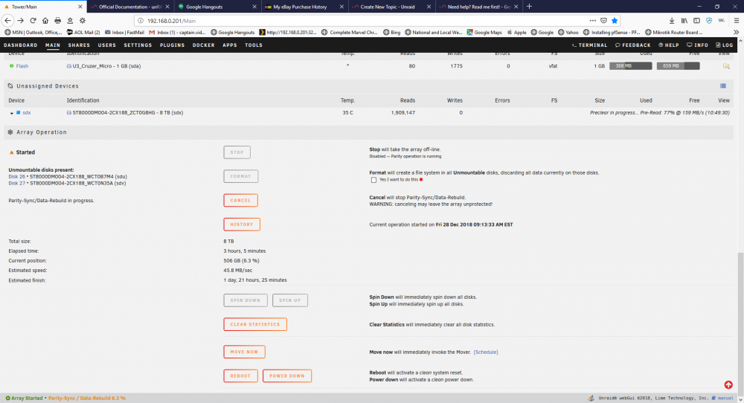
Task: Click Help in the header bar
Action: click(x=669, y=45)
